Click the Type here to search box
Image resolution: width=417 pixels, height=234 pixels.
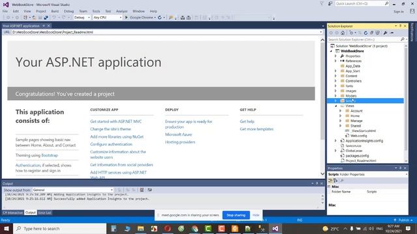click(x=59, y=228)
